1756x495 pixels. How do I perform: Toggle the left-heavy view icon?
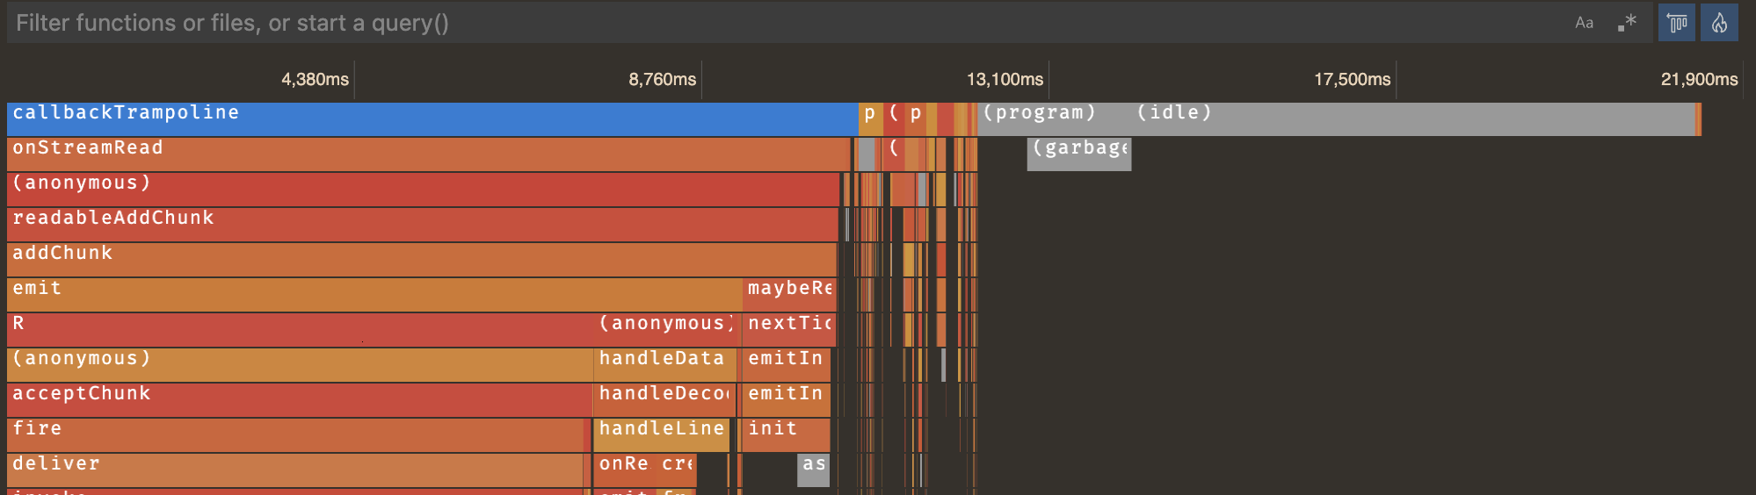(1677, 23)
